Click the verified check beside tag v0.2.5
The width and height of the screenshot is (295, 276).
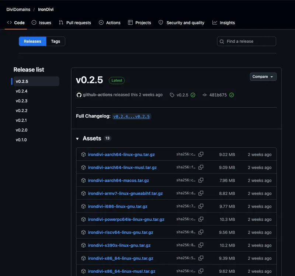pos(193,95)
